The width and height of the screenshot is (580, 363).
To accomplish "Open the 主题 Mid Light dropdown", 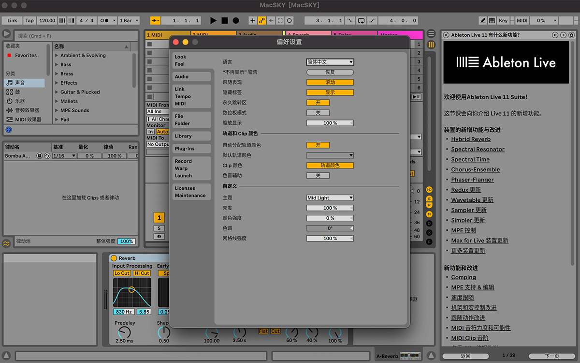I will (330, 198).
